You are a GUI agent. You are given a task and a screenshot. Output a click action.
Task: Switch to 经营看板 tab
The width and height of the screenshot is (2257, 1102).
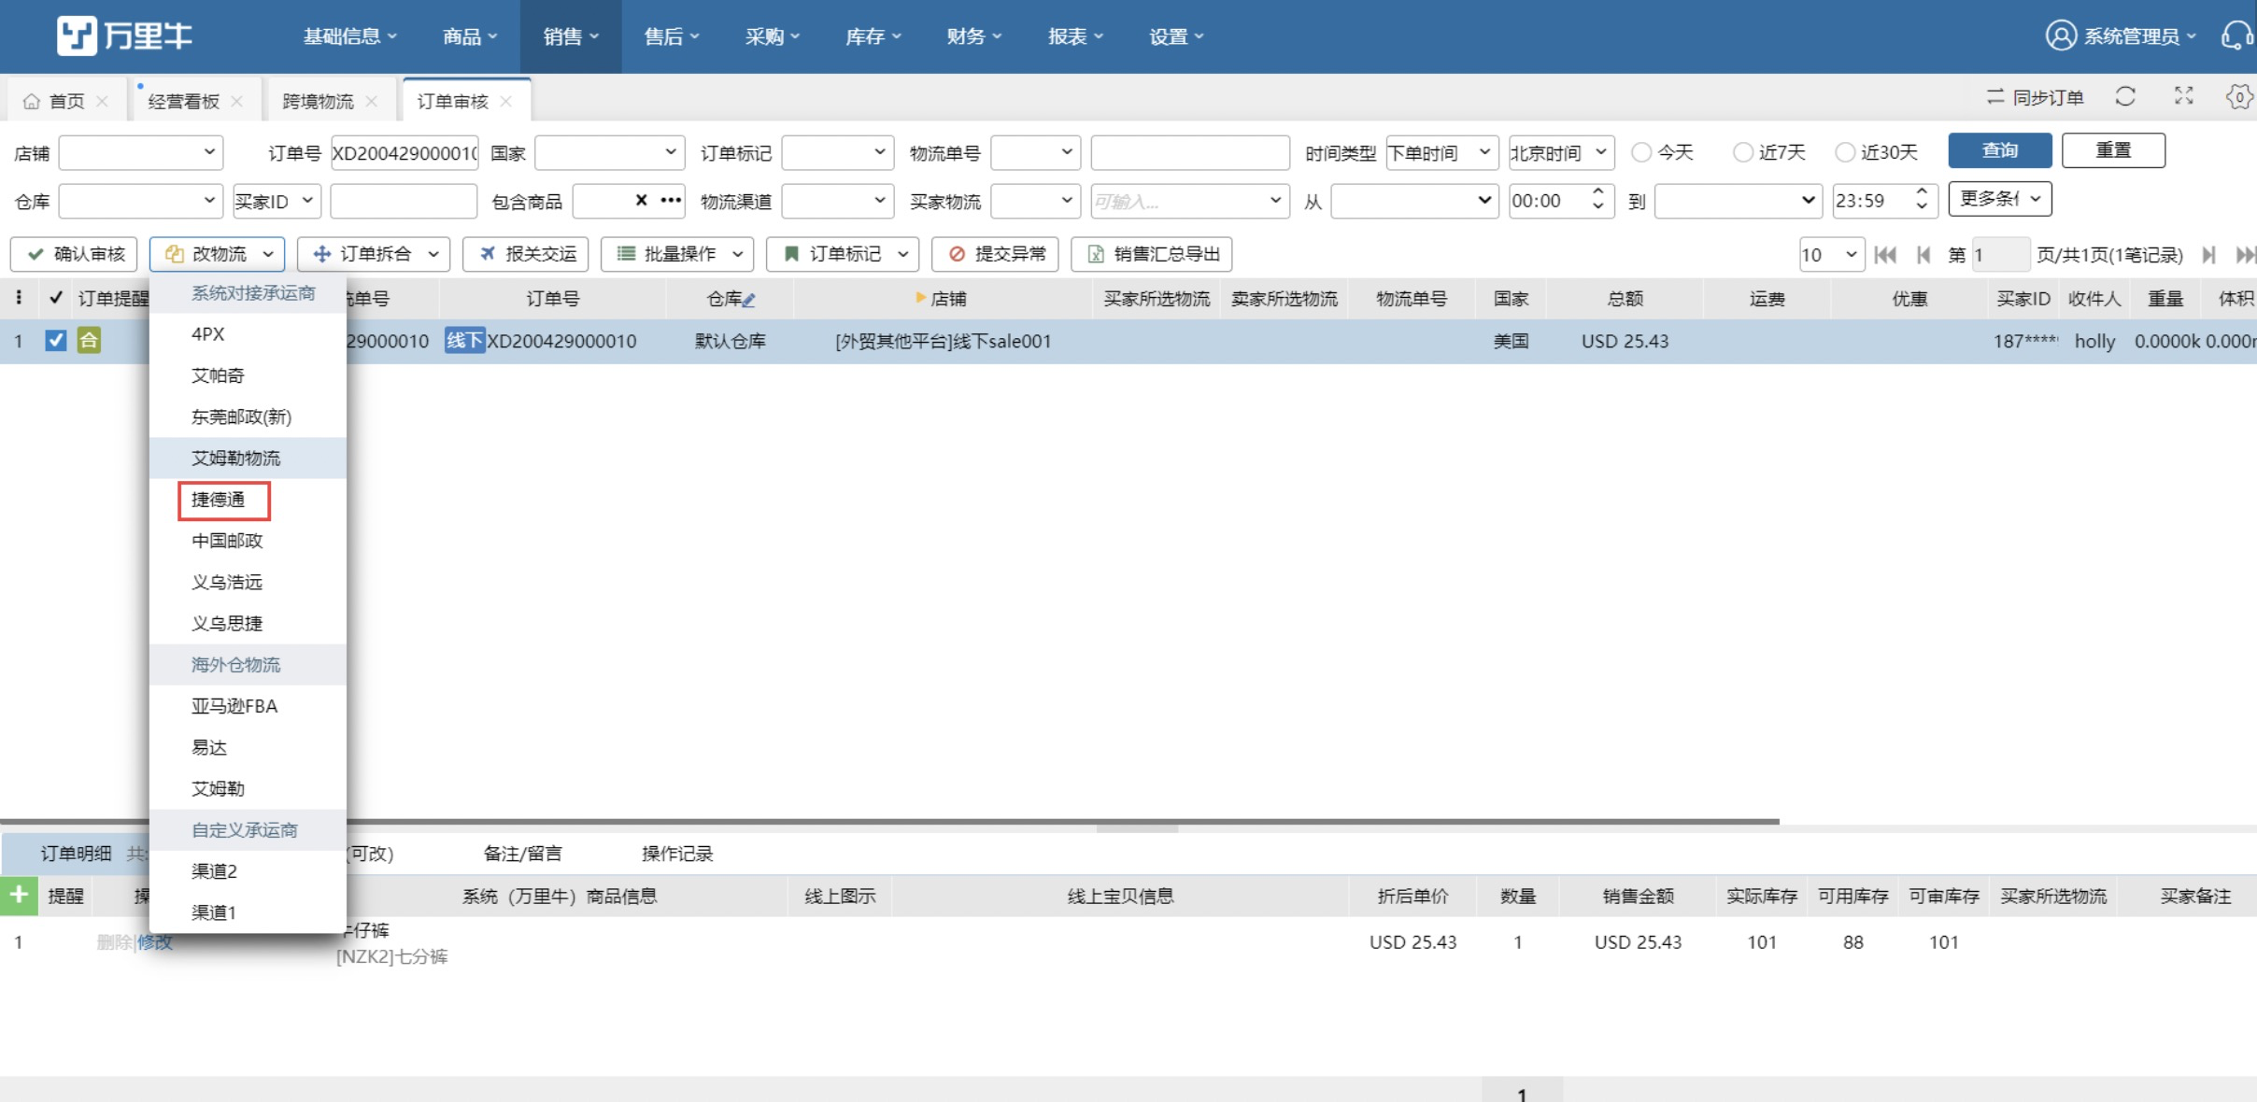click(183, 101)
